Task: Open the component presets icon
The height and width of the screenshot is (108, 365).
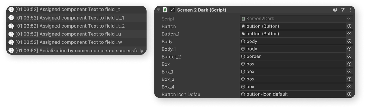Action: (343, 10)
